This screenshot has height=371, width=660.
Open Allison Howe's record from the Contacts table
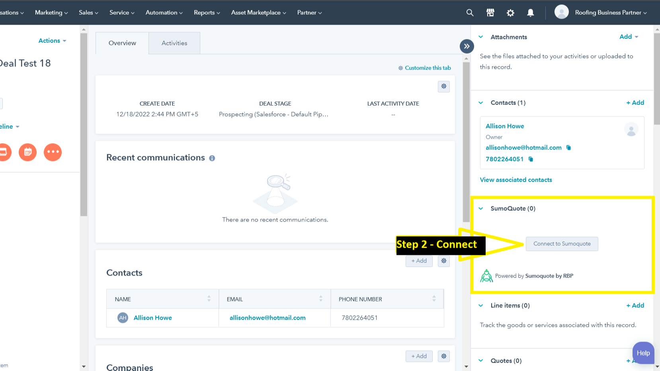tap(152, 318)
